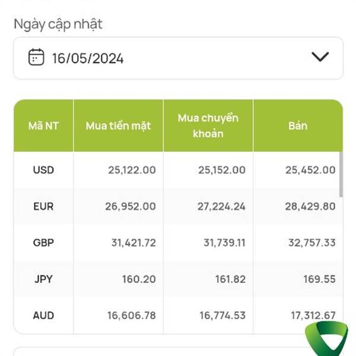Viewport: 356px width, 356px height.
Task: Click the calendar icon beside the date
Action: [x=36, y=57]
